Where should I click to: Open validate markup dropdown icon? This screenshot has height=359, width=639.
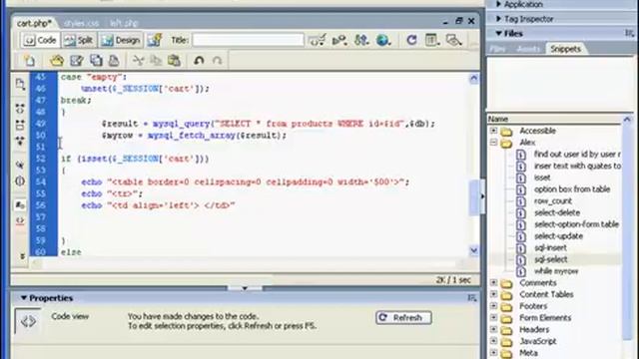point(339,40)
